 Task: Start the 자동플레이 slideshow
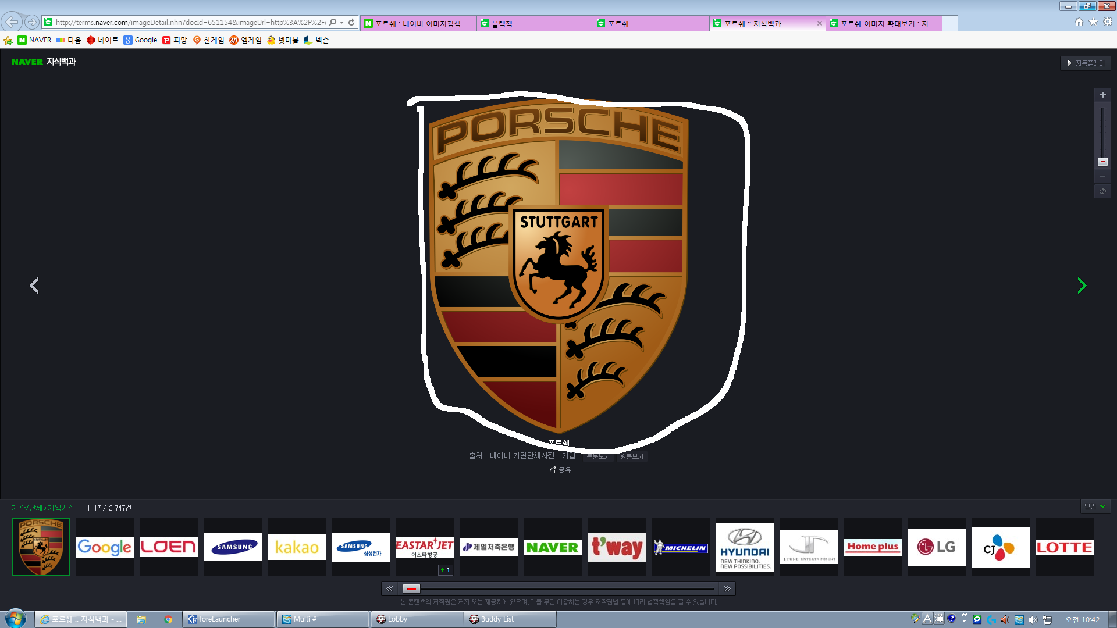[x=1086, y=63]
